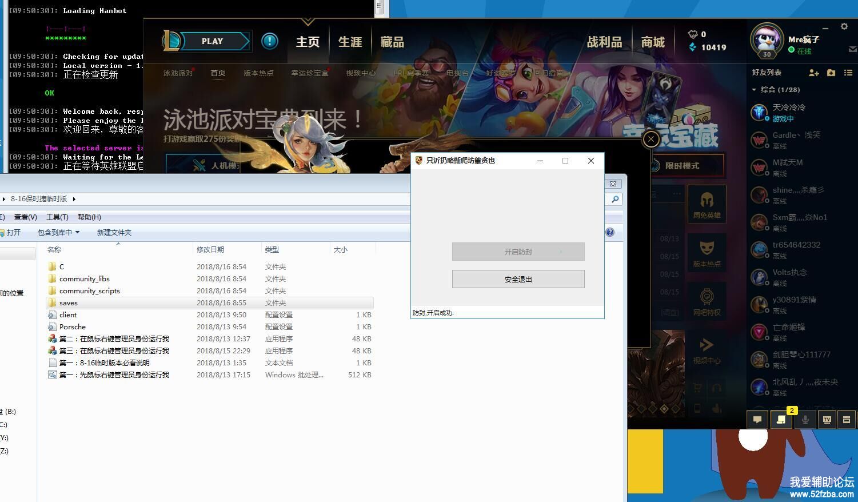This screenshot has height=502, width=858.
Task: Select the 泳池派对 sub-tab
Action: pyautogui.click(x=178, y=73)
